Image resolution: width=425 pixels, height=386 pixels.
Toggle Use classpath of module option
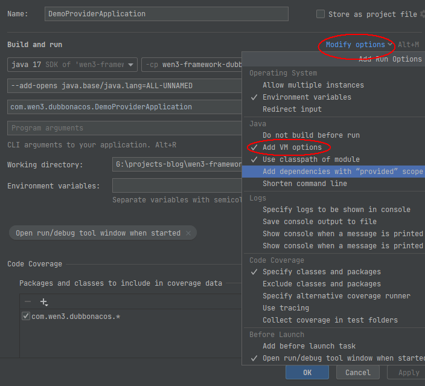tap(333, 159)
